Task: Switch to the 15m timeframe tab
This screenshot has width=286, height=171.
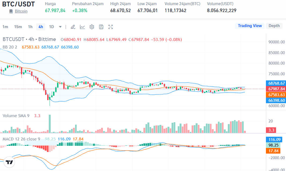Action: [18, 27]
